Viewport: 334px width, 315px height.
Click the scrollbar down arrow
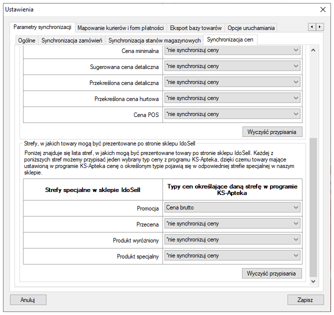coord(313,282)
